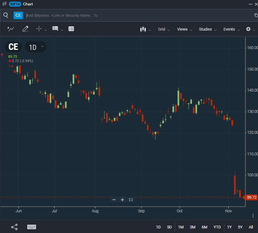Expand the settings gear dropdown arrow
The width and height of the screenshot is (258, 233).
pos(254,30)
